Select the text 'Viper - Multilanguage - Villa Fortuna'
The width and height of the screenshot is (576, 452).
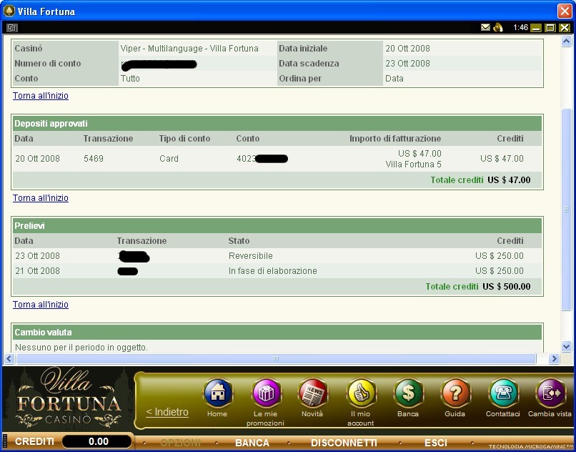tap(189, 49)
